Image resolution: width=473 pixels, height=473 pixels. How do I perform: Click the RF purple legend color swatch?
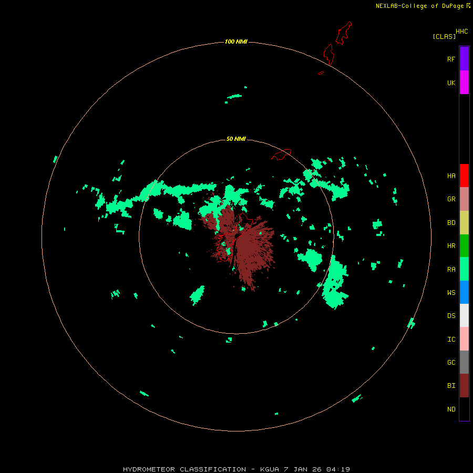click(x=464, y=59)
